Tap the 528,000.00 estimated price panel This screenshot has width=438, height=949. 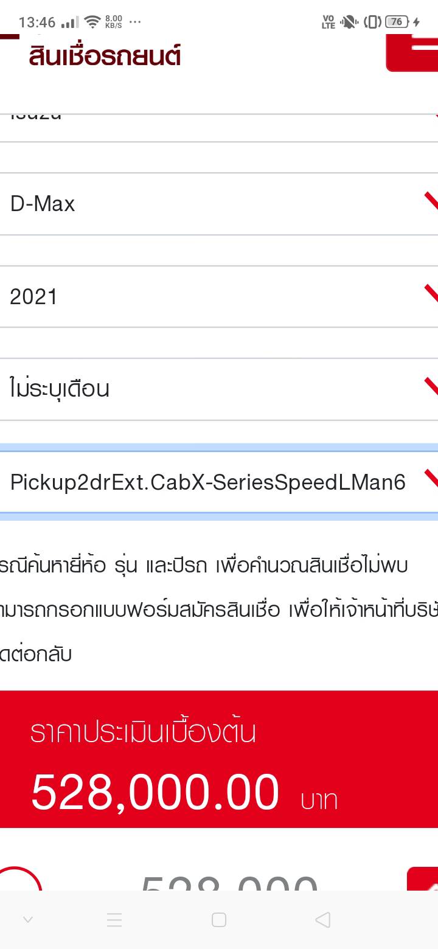click(219, 759)
